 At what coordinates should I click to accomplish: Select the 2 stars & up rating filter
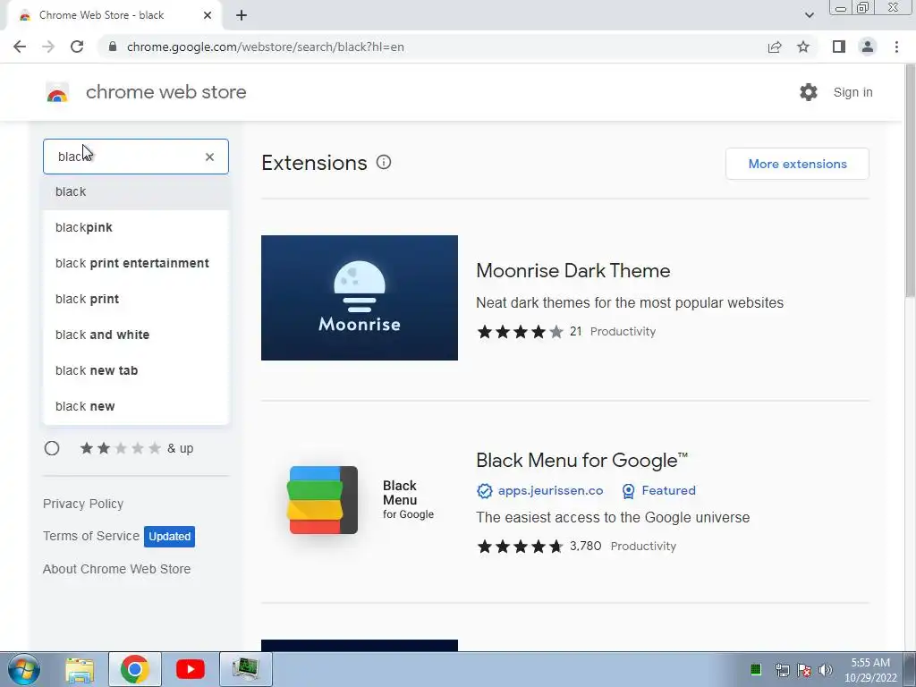point(52,448)
